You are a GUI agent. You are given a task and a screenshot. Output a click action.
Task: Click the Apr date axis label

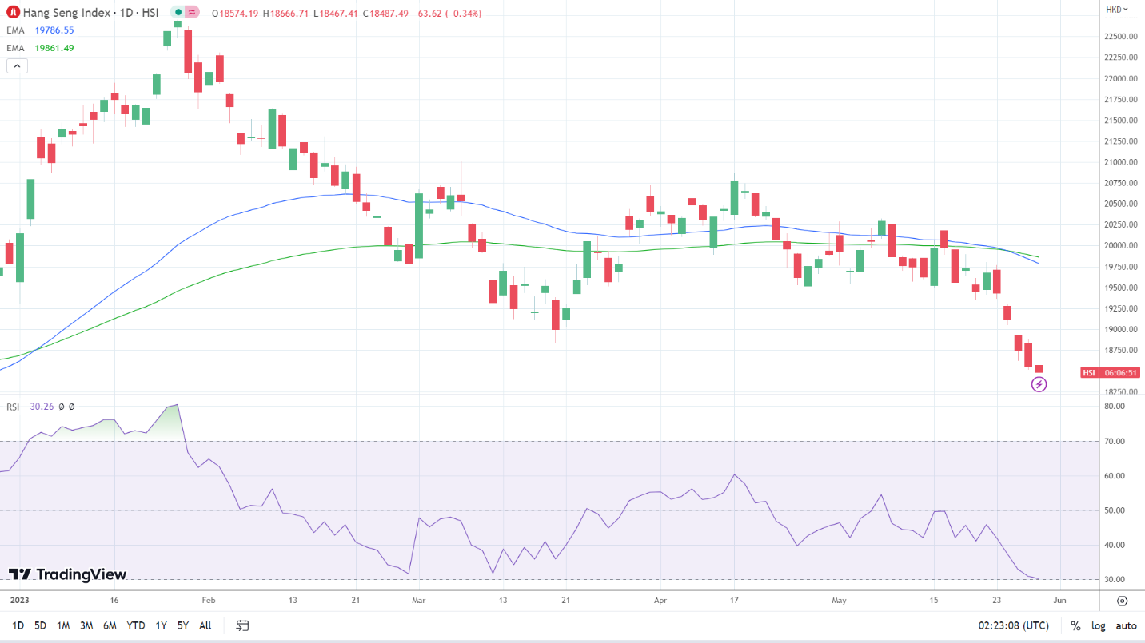coord(660,599)
